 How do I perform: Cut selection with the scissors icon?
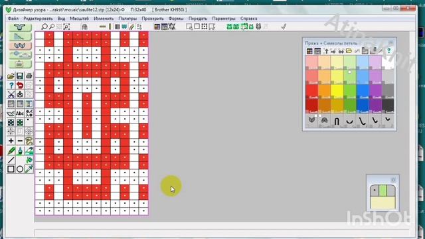(11, 94)
